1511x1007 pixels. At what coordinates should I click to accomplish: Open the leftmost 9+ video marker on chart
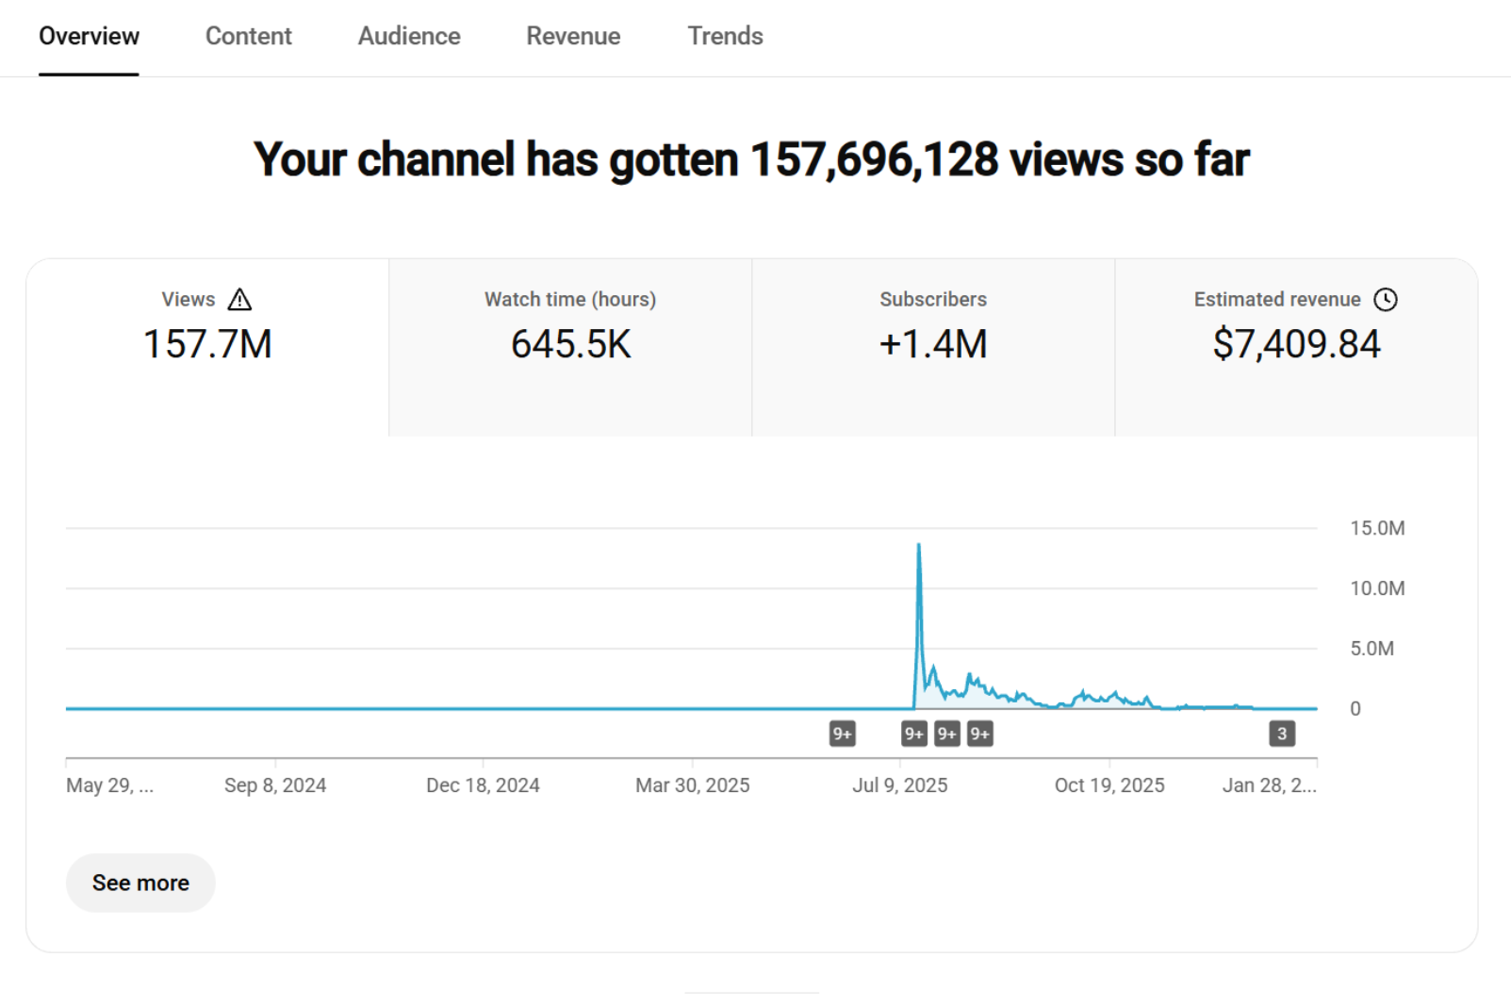pos(842,734)
